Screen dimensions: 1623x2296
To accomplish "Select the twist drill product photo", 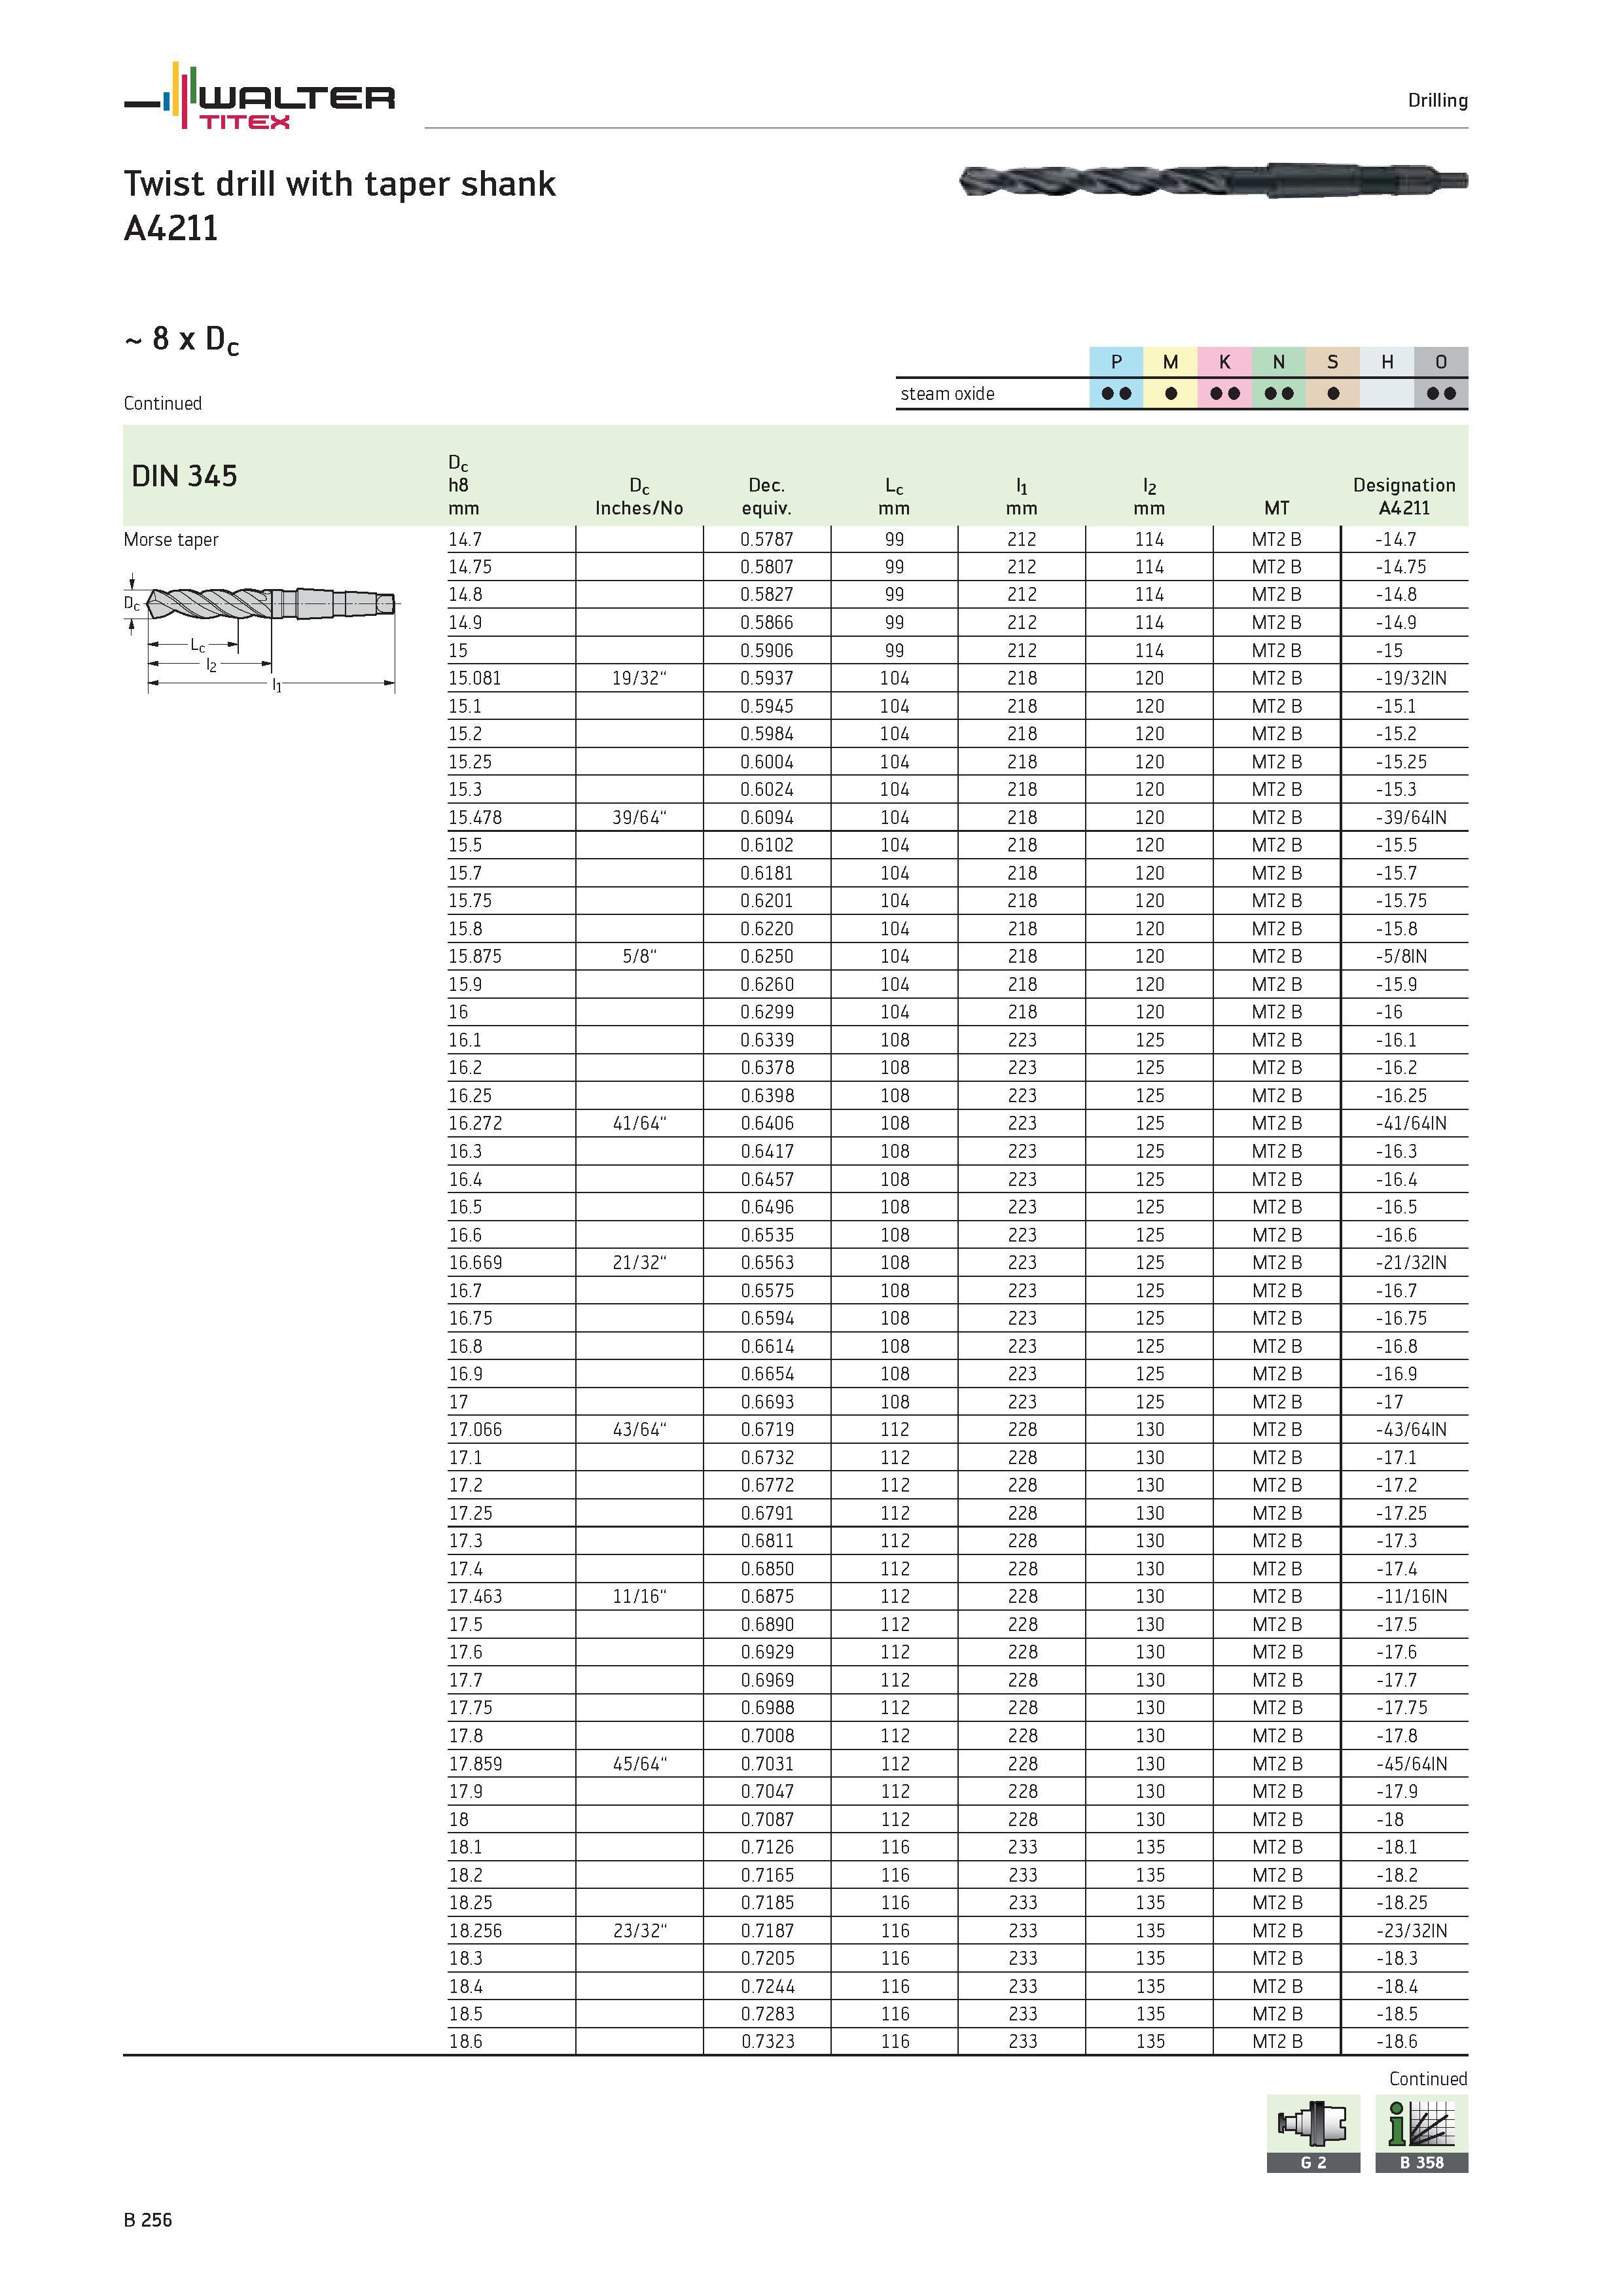I will [x=1213, y=181].
